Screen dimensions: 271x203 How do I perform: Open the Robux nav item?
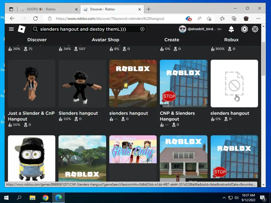(231, 40)
